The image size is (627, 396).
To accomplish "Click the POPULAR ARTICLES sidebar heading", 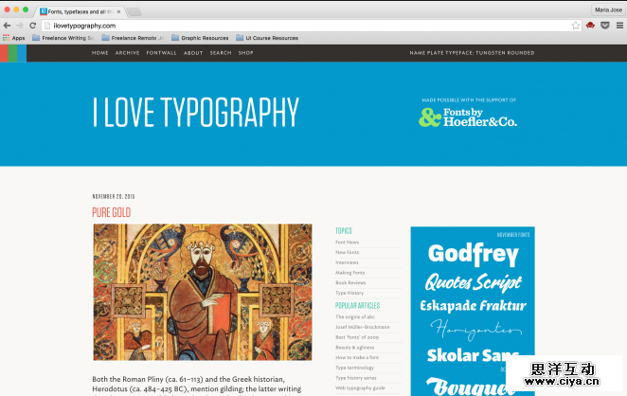I will (x=357, y=306).
